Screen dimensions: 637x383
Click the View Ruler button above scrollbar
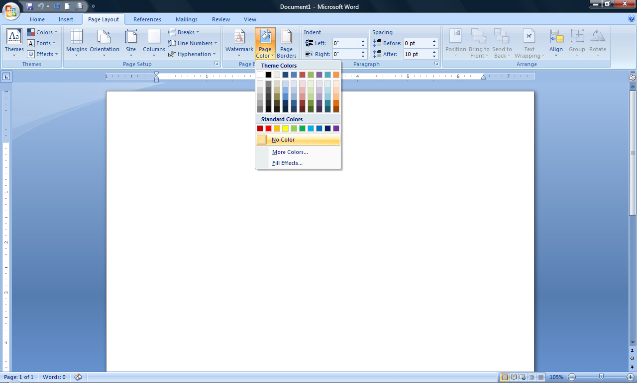[633, 77]
